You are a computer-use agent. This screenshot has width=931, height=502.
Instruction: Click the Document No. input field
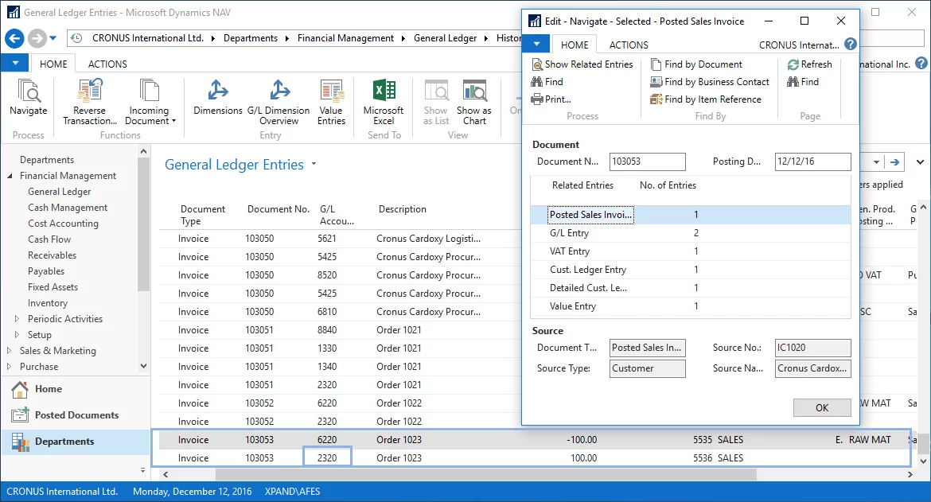coord(647,161)
